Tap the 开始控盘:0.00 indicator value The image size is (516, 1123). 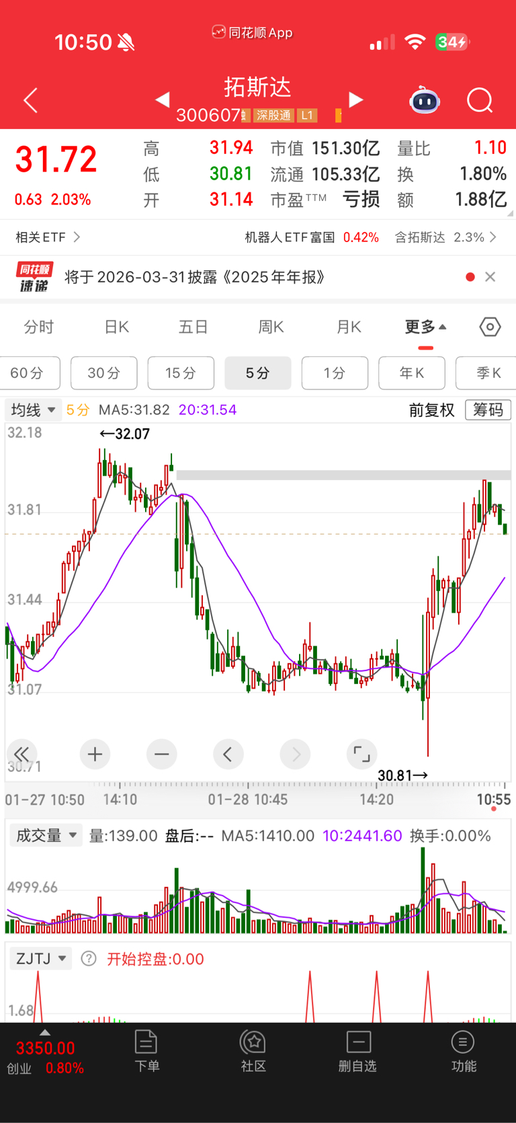(155, 959)
